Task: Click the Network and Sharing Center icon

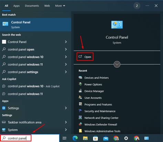Action: click(80, 117)
